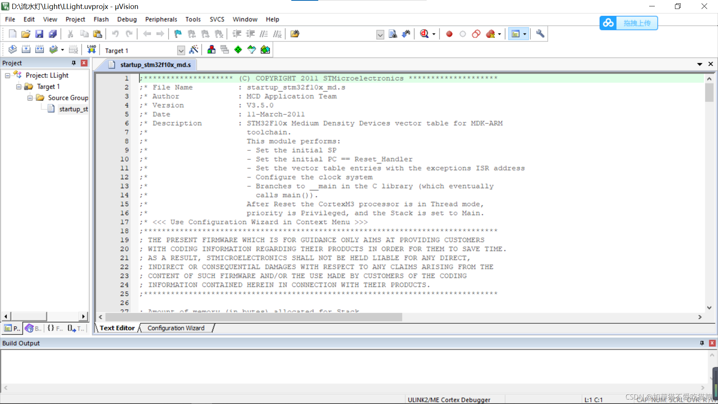Image resolution: width=718 pixels, height=404 pixels.
Task: Open the Peripherals menu
Action: point(161,19)
